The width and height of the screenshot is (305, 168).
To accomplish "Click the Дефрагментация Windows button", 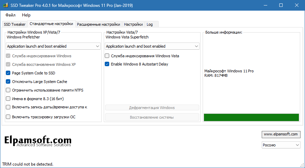I will pyautogui.click(x=152, y=108).
